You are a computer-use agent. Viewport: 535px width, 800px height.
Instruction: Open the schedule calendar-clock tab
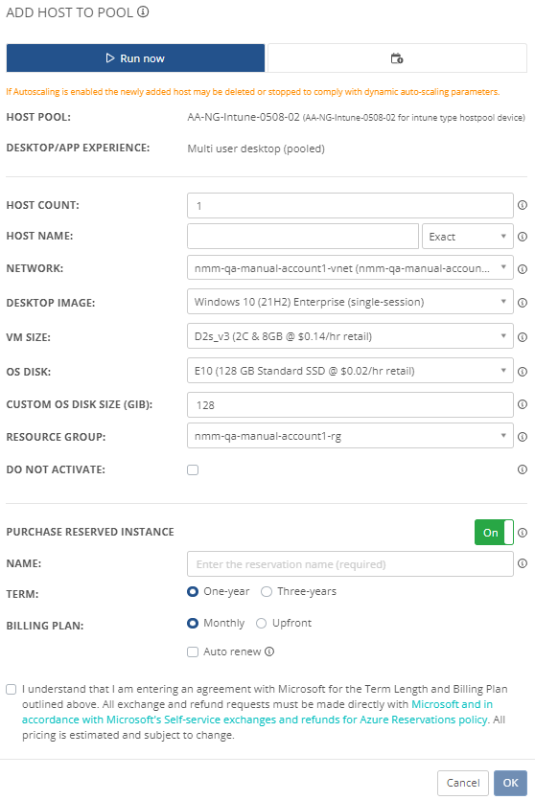[397, 58]
